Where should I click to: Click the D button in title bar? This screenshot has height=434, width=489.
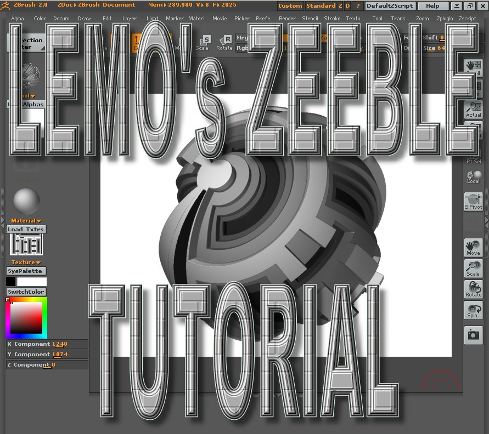click(x=347, y=5)
